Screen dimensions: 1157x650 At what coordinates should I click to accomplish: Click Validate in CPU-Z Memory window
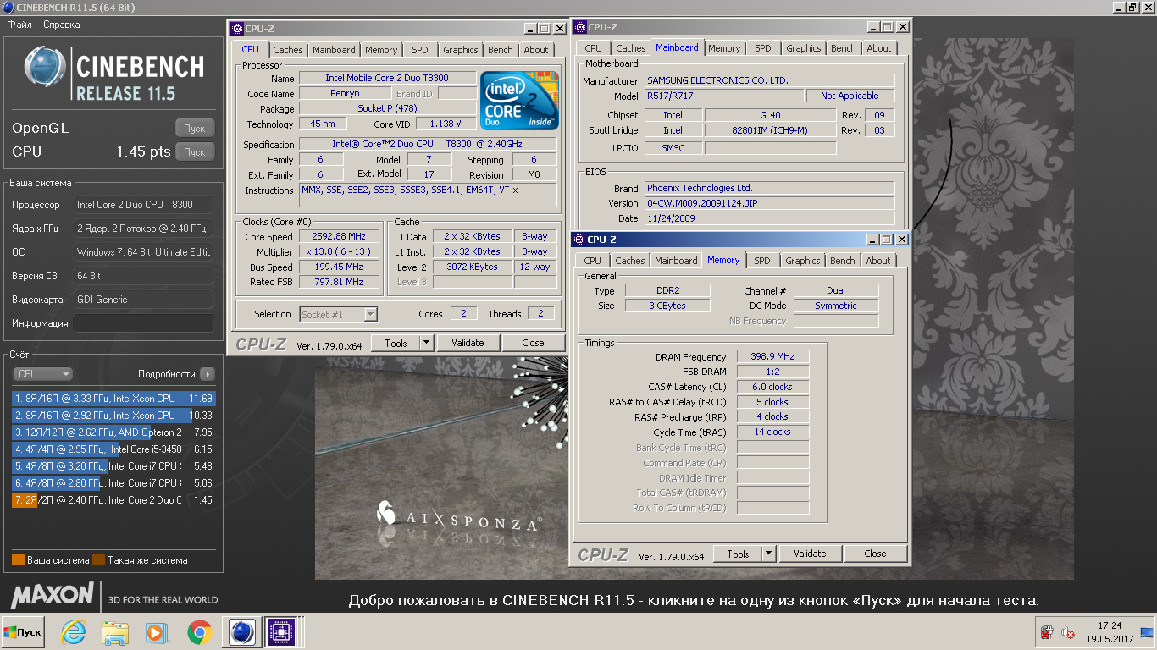pos(810,554)
